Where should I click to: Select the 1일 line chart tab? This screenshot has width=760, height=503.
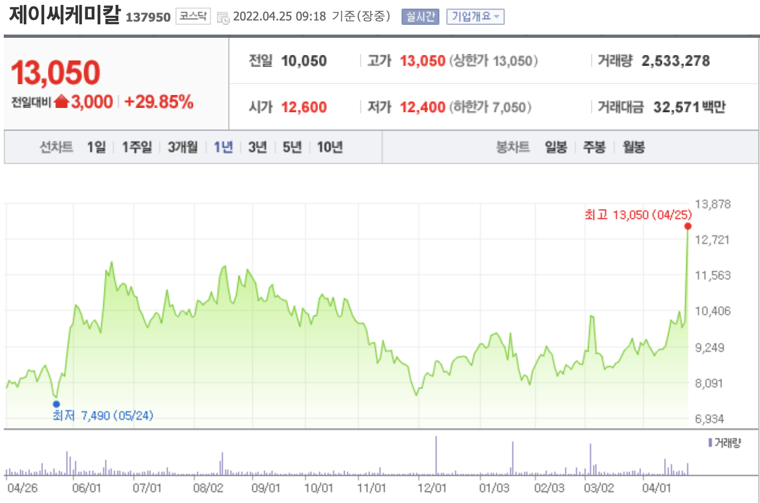click(97, 147)
